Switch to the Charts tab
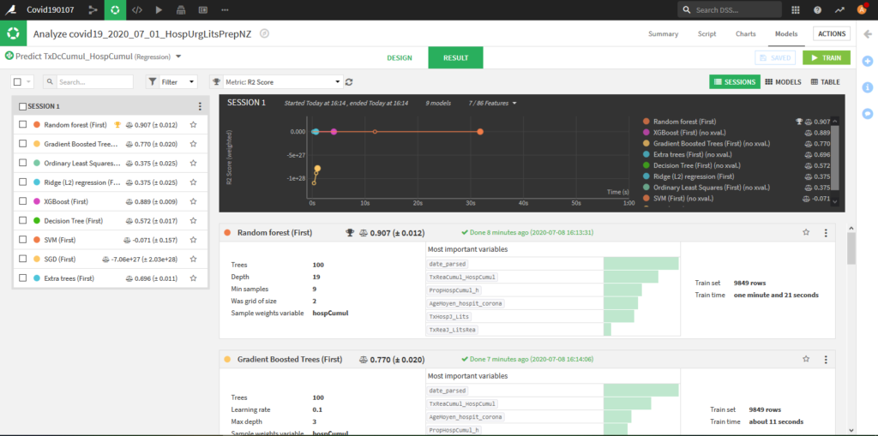Screen dimensions: 878x436 745,33
